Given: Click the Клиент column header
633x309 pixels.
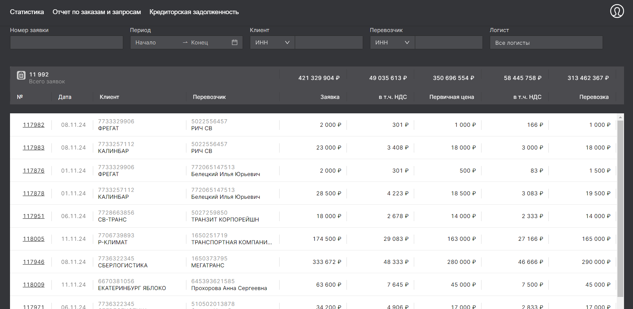Looking at the screenshot, I should pyautogui.click(x=109, y=97).
